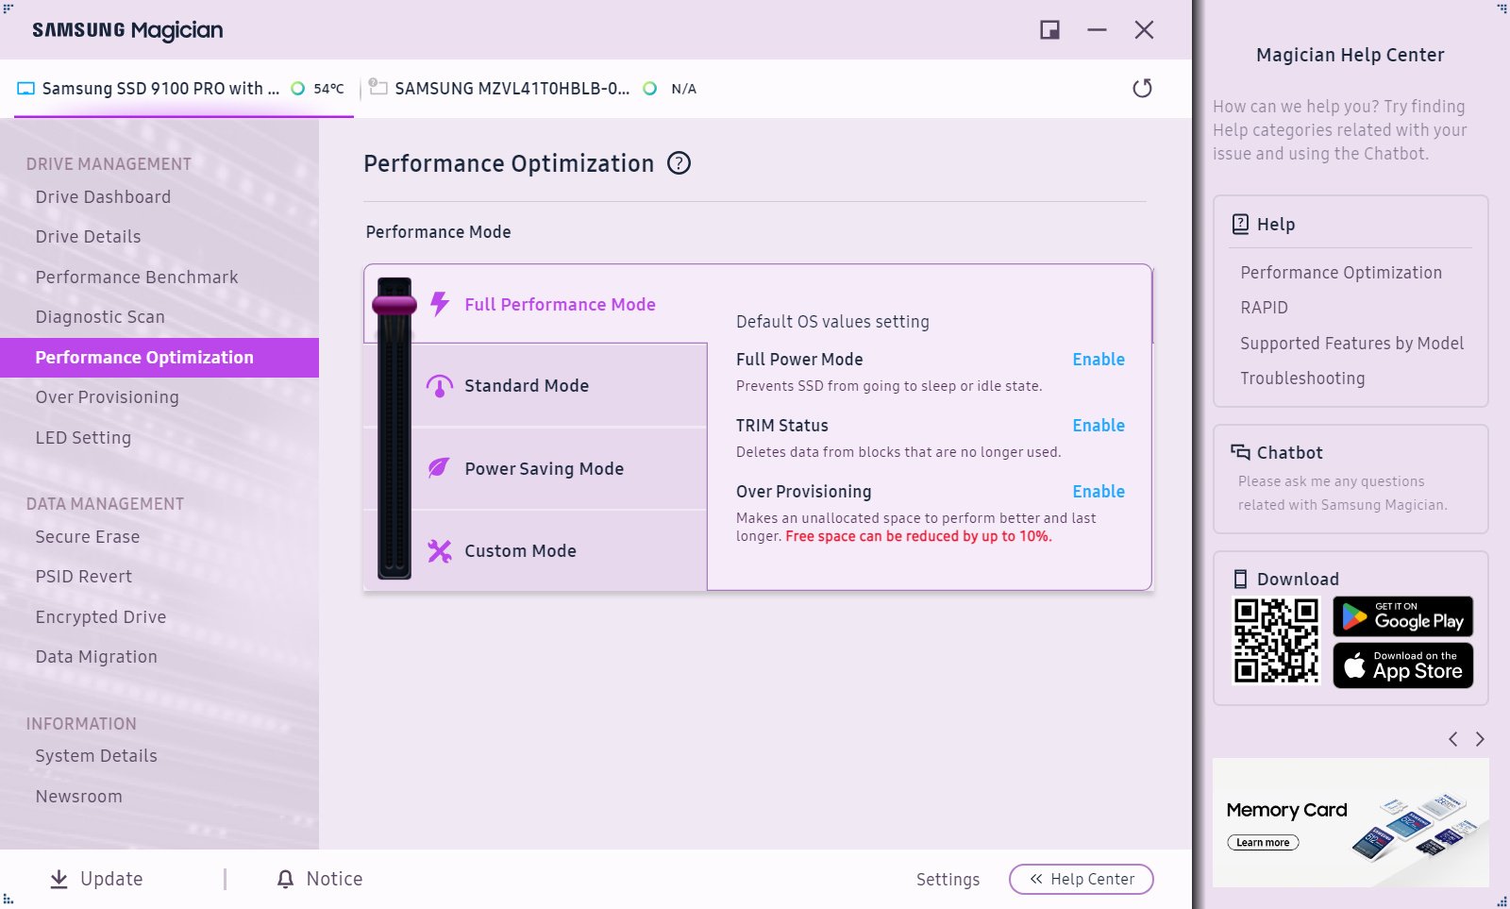This screenshot has width=1510, height=909.
Task: Click the Notice bell icon
Action: click(x=285, y=879)
